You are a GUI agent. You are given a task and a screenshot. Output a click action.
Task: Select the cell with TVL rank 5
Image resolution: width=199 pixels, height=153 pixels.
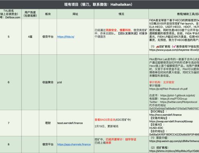point(11,37)
